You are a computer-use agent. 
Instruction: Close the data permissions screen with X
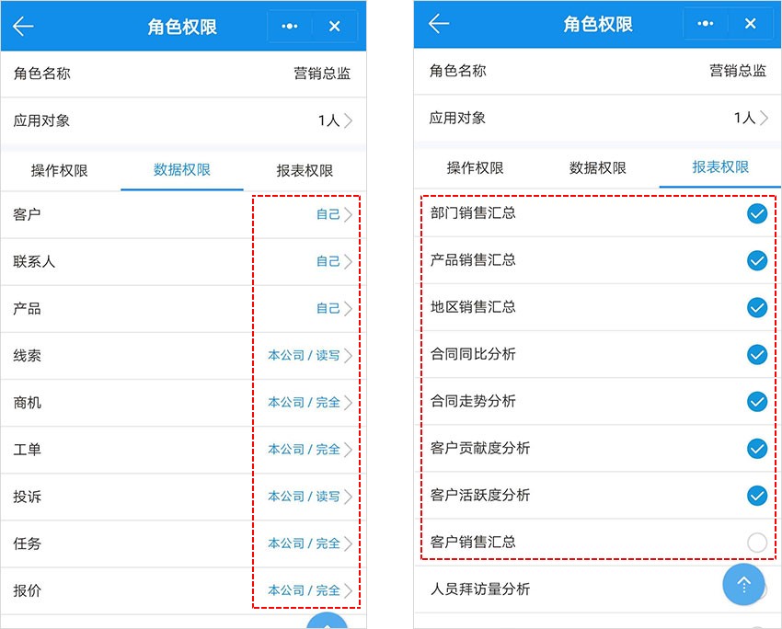[x=335, y=27]
